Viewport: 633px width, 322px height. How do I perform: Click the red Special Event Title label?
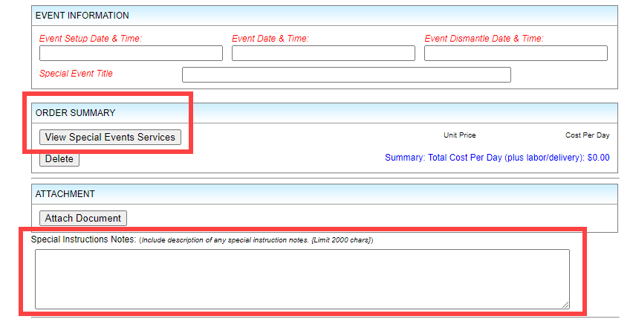click(77, 74)
